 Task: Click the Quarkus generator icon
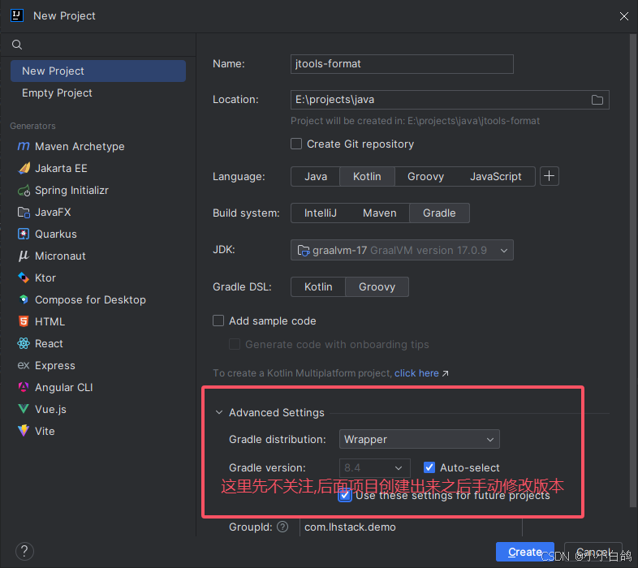(24, 234)
